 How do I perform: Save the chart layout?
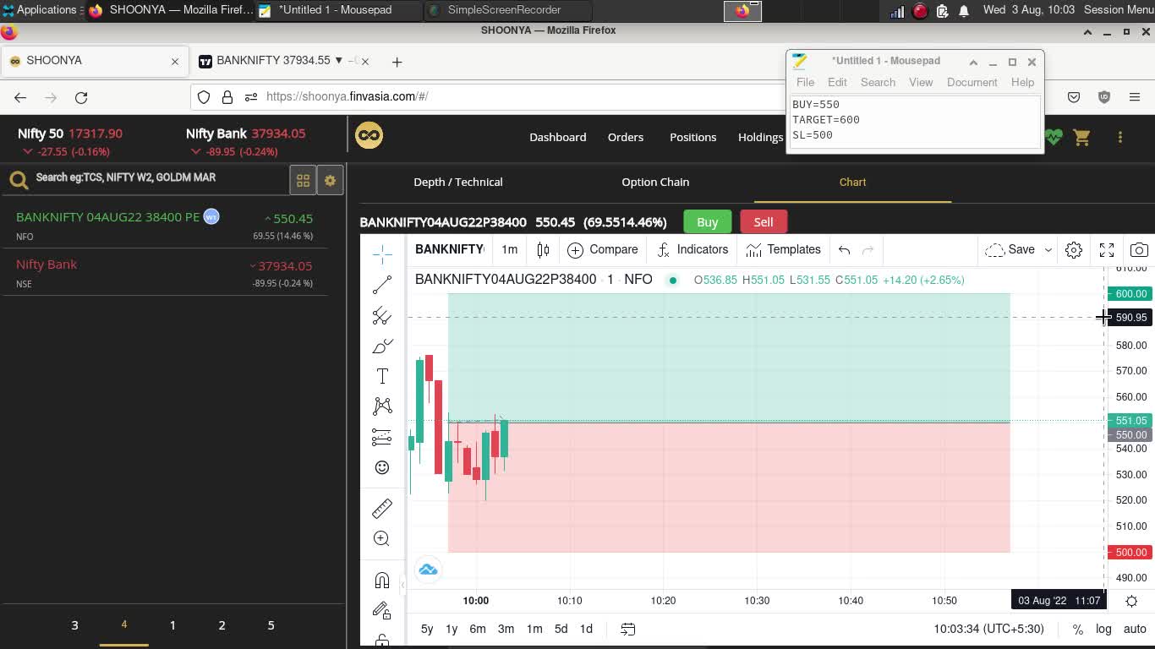pos(1010,249)
